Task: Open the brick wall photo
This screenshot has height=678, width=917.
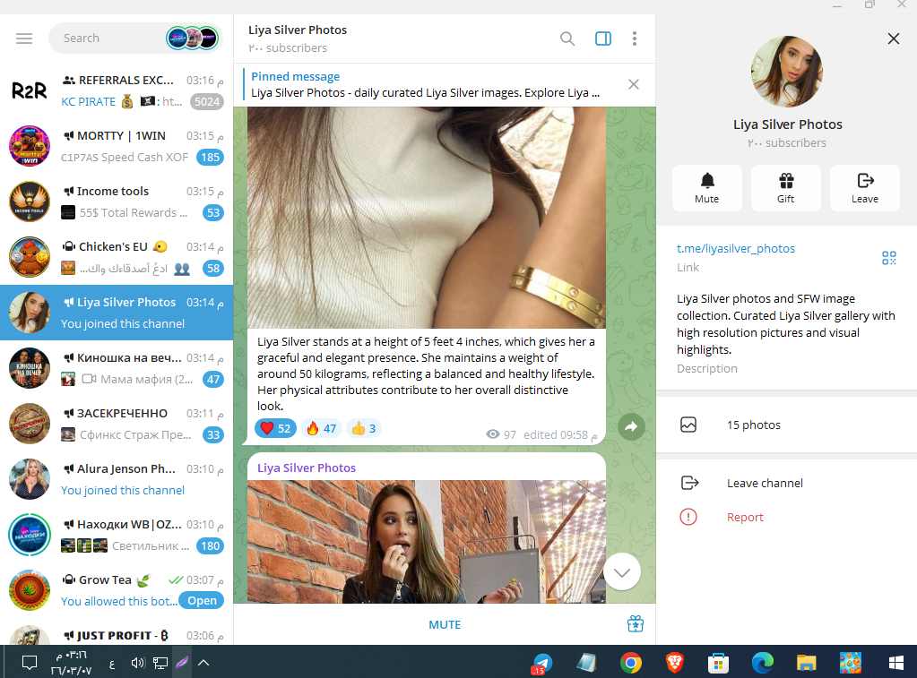Action: [427, 542]
